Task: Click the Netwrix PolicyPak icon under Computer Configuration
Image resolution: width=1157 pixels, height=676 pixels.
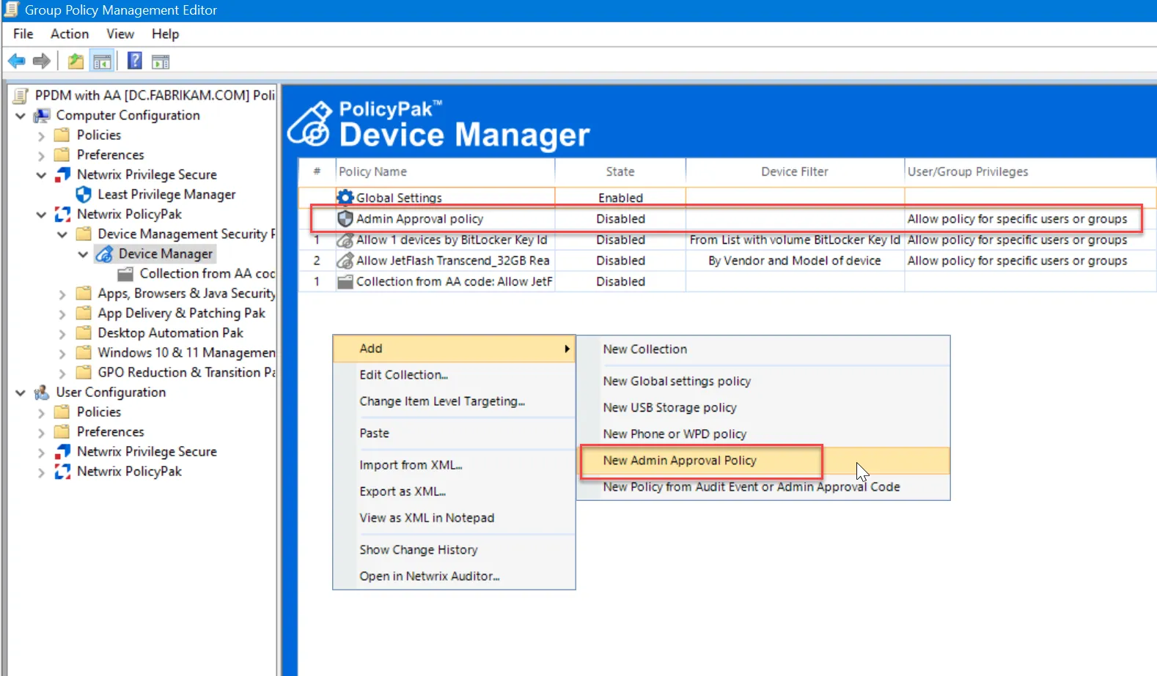Action: click(63, 214)
